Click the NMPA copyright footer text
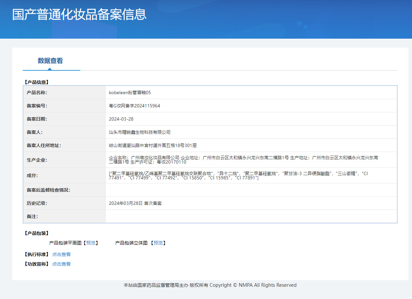The image size is (412, 299). coord(210,285)
